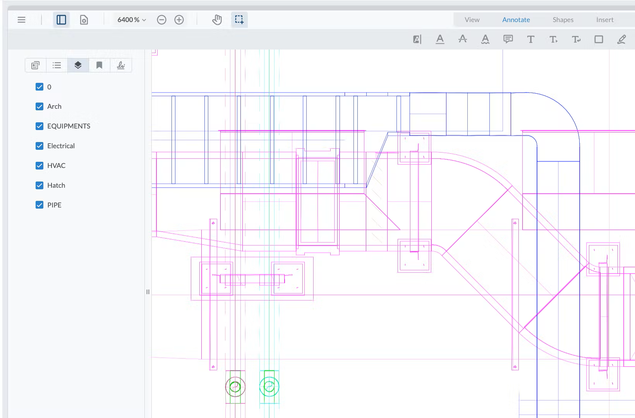The image size is (635, 418).
Task: Open the bookmarks panel in sidebar
Action: pos(100,65)
